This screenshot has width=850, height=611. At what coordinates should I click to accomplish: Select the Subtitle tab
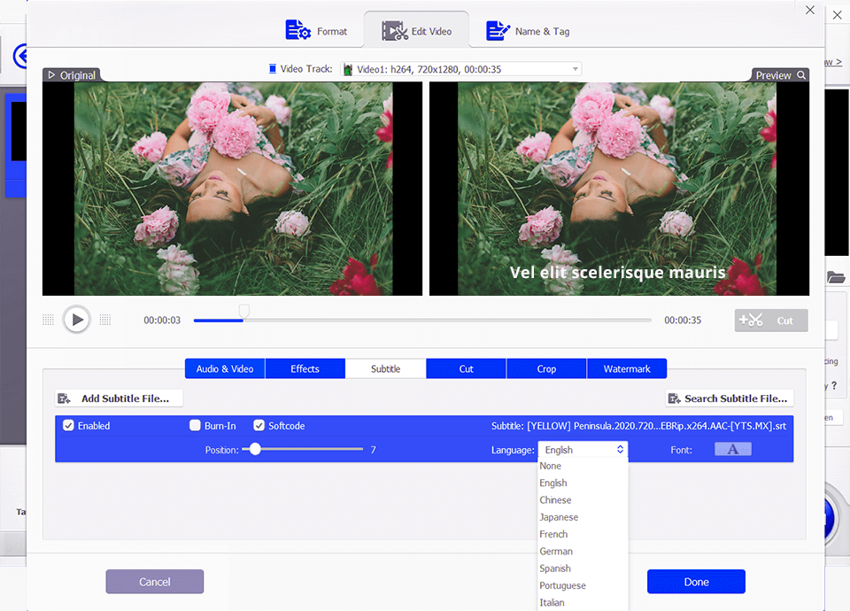[385, 368]
